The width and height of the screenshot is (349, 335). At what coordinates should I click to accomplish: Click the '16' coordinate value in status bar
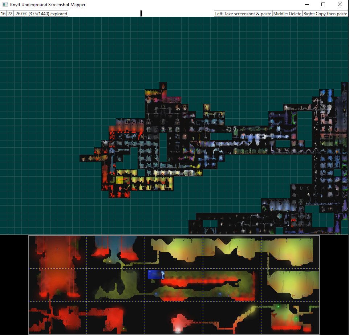(x=3, y=13)
